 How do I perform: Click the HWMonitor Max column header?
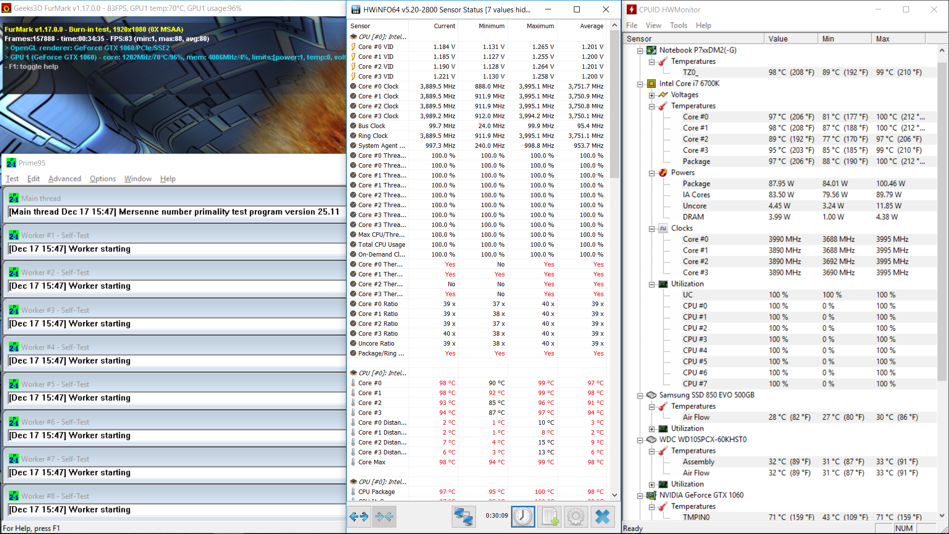tap(898, 39)
